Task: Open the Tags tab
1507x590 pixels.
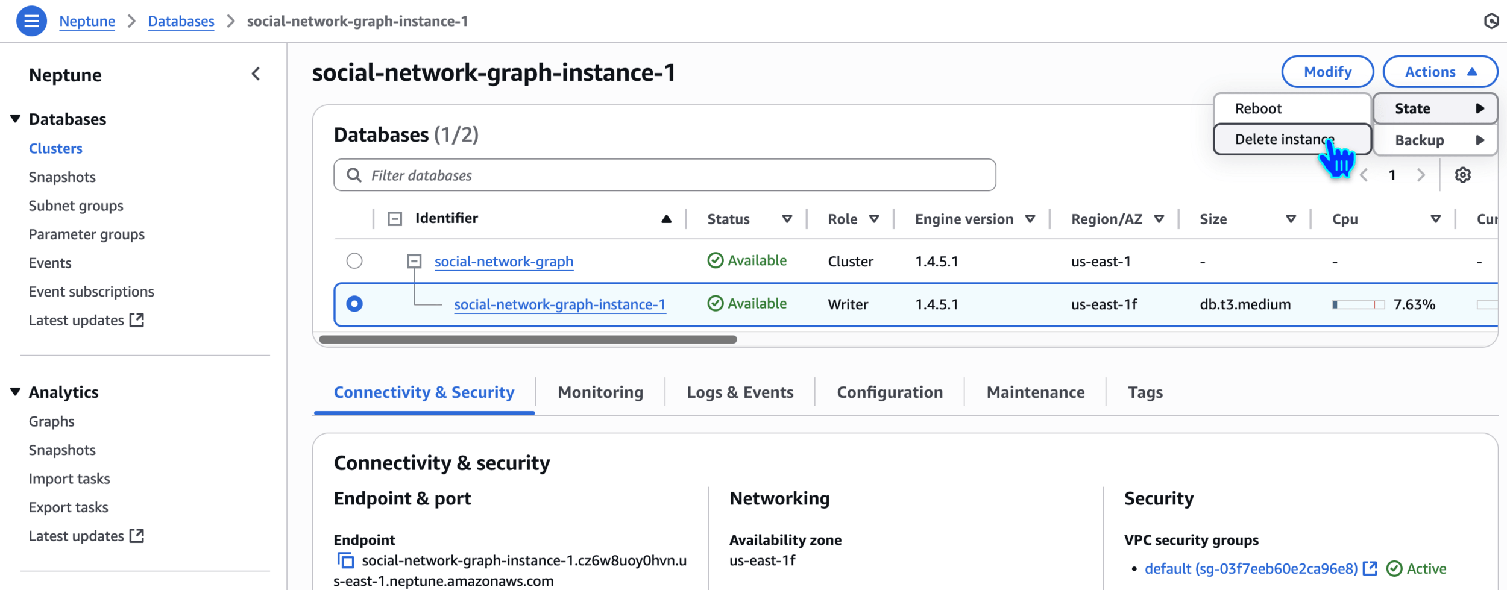Action: click(1145, 392)
